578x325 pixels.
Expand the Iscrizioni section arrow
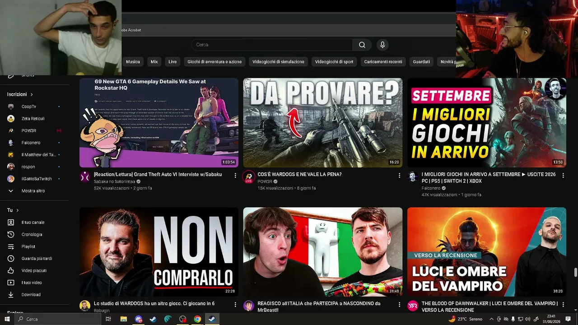tap(32, 94)
